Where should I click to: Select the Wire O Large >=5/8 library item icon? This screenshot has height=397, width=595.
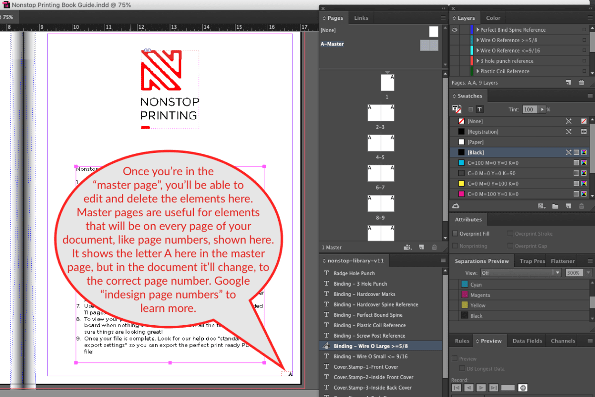pyautogui.click(x=326, y=346)
